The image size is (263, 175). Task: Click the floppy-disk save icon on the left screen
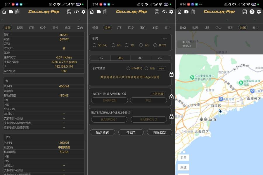pos(69,12)
